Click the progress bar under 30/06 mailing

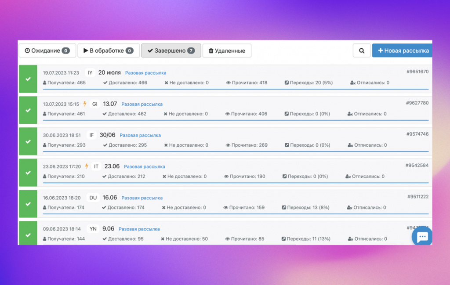click(236, 152)
